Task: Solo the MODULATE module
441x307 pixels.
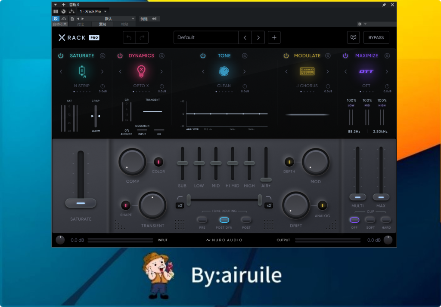Action: click(x=328, y=55)
